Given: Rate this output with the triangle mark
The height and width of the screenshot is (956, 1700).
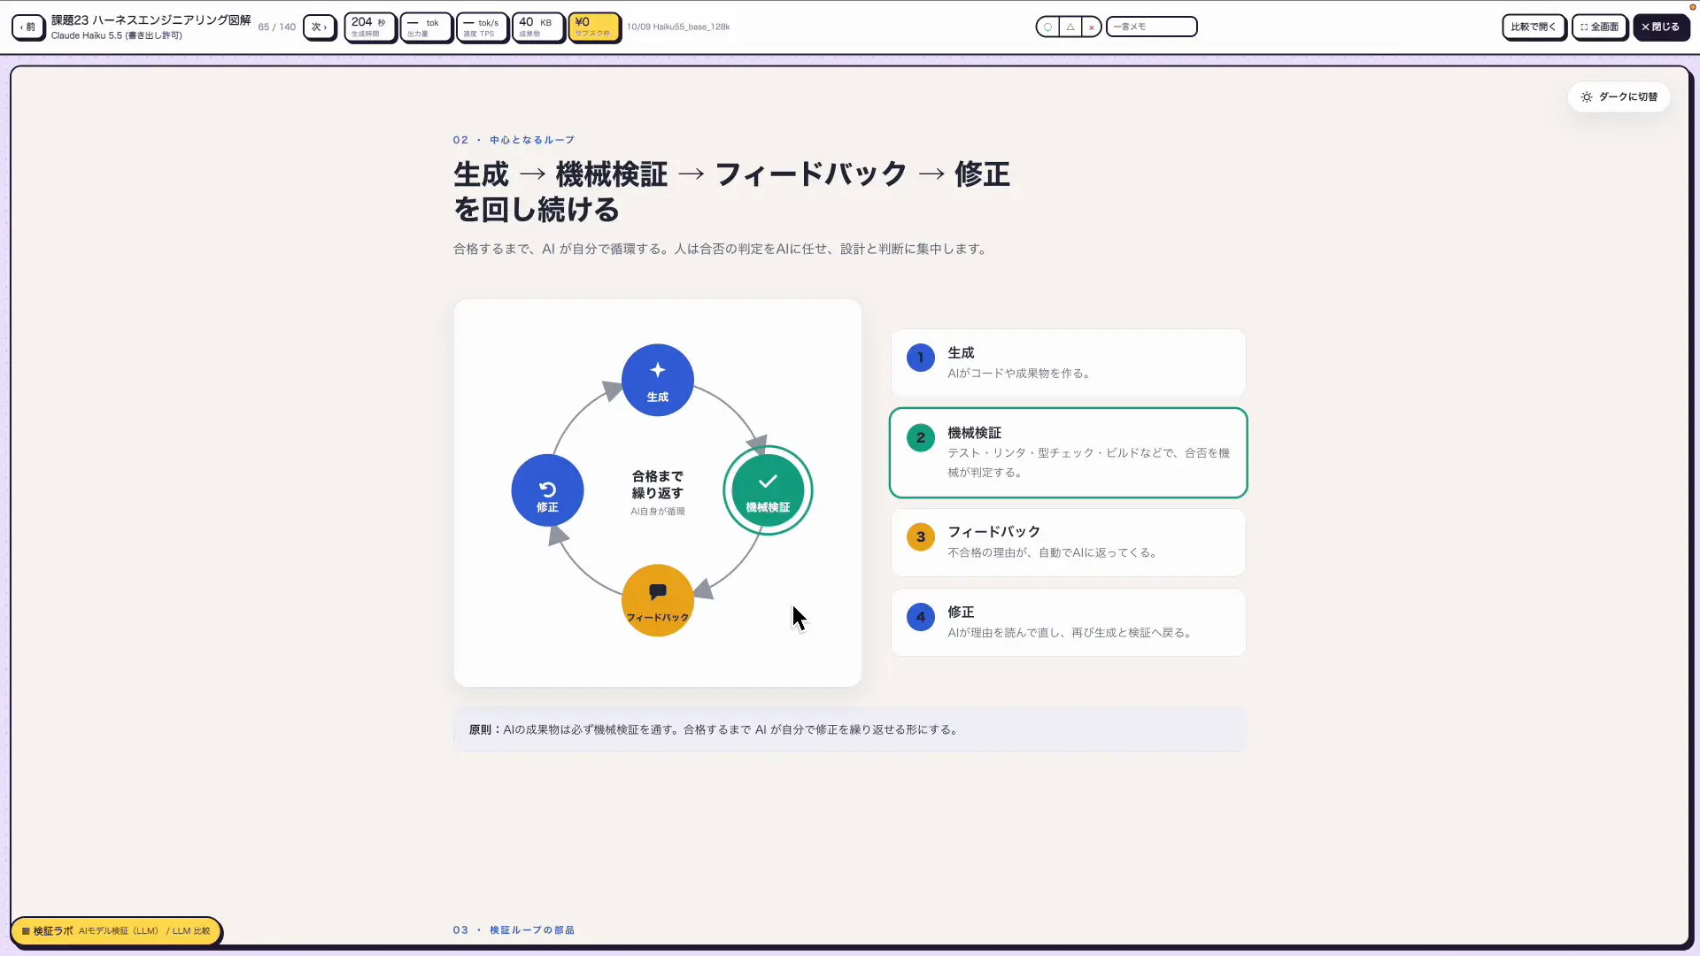Looking at the screenshot, I should [x=1070, y=27].
